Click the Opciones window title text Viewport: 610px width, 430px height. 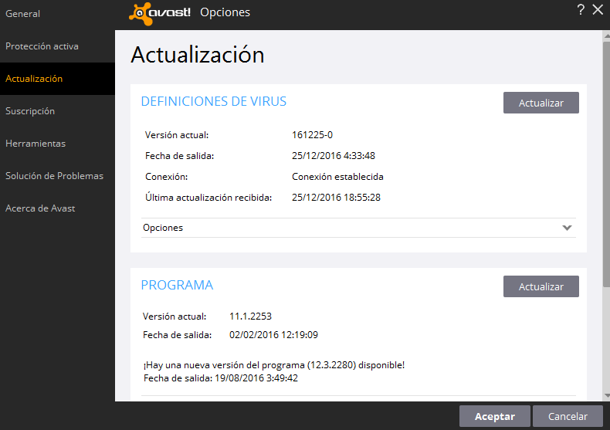225,12
